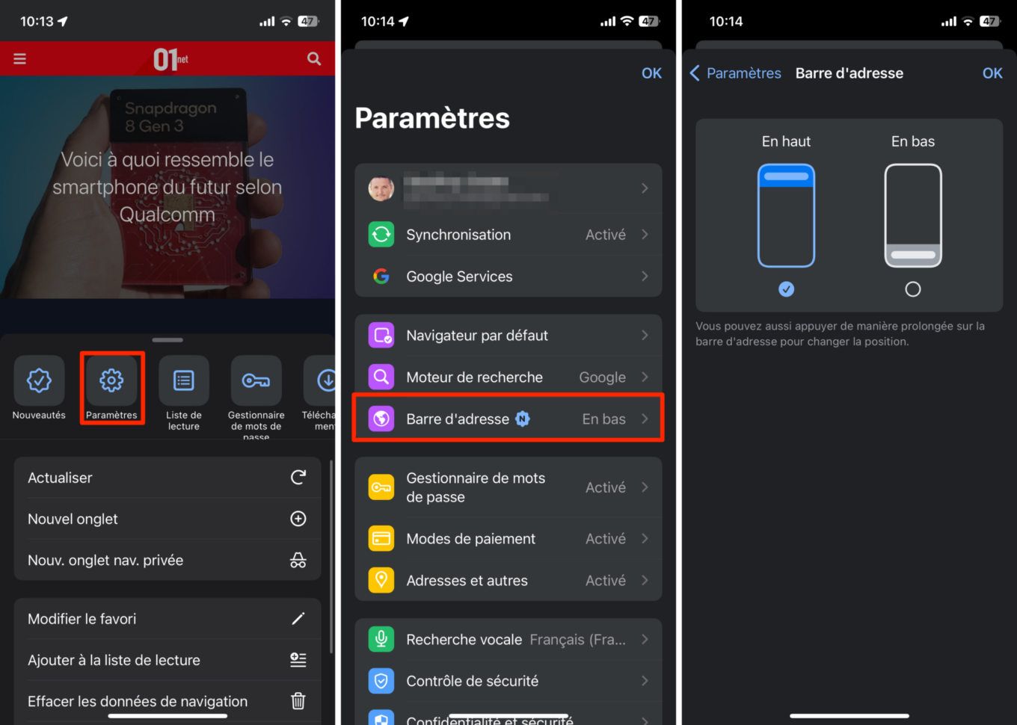Open Synchronisation row chevron
1017x725 pixels.
tap(645, 235)
